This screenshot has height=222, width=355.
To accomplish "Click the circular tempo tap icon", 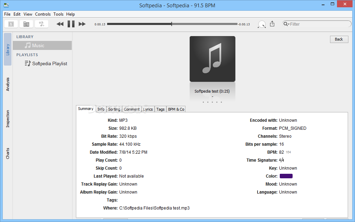I will pos(262,24).
